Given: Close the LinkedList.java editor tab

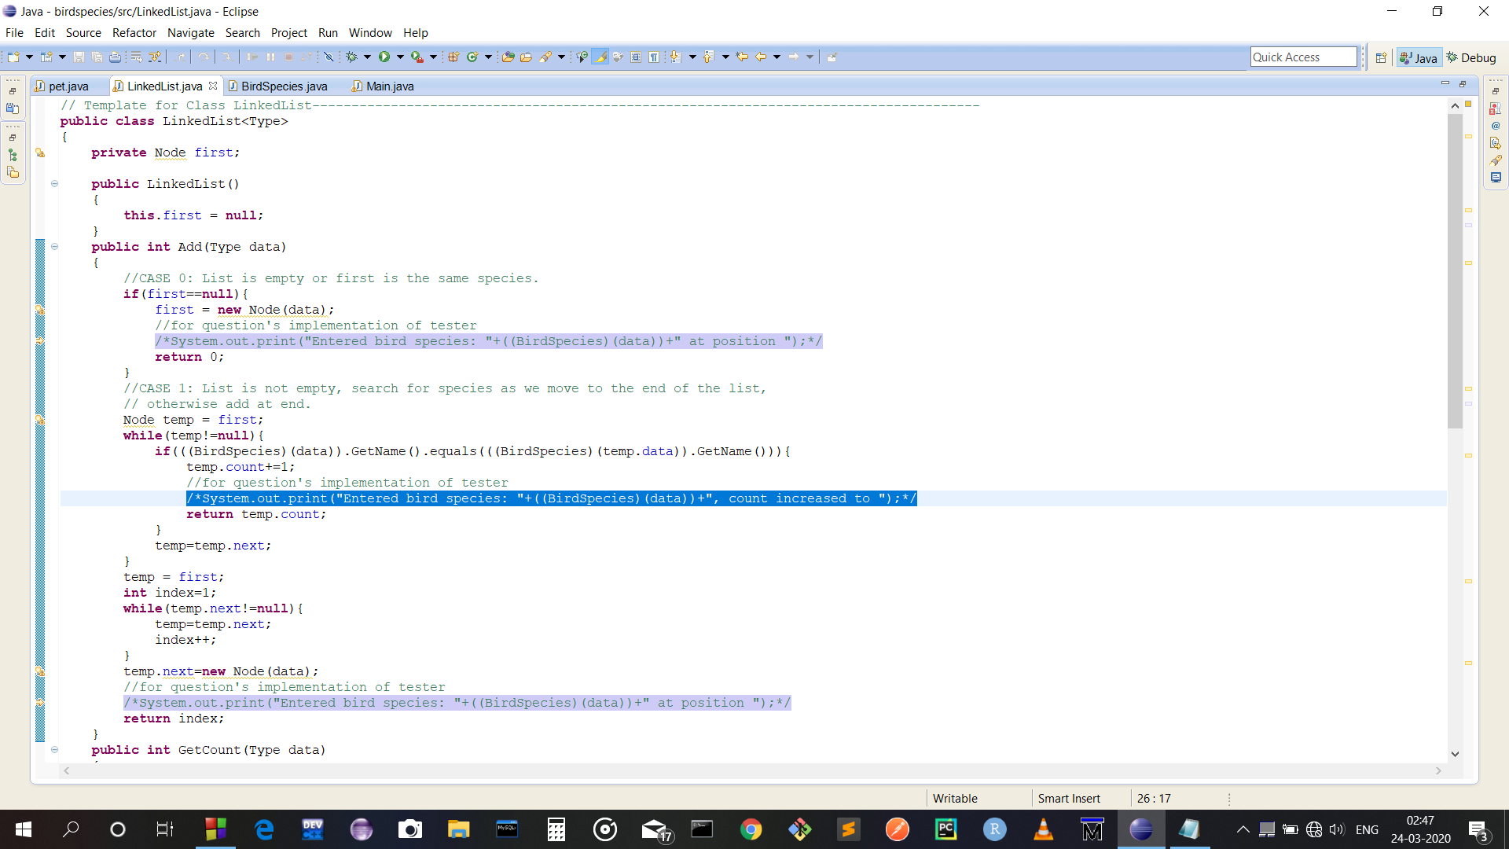Looking at the screenshot, I should click(x=213, y=86).
